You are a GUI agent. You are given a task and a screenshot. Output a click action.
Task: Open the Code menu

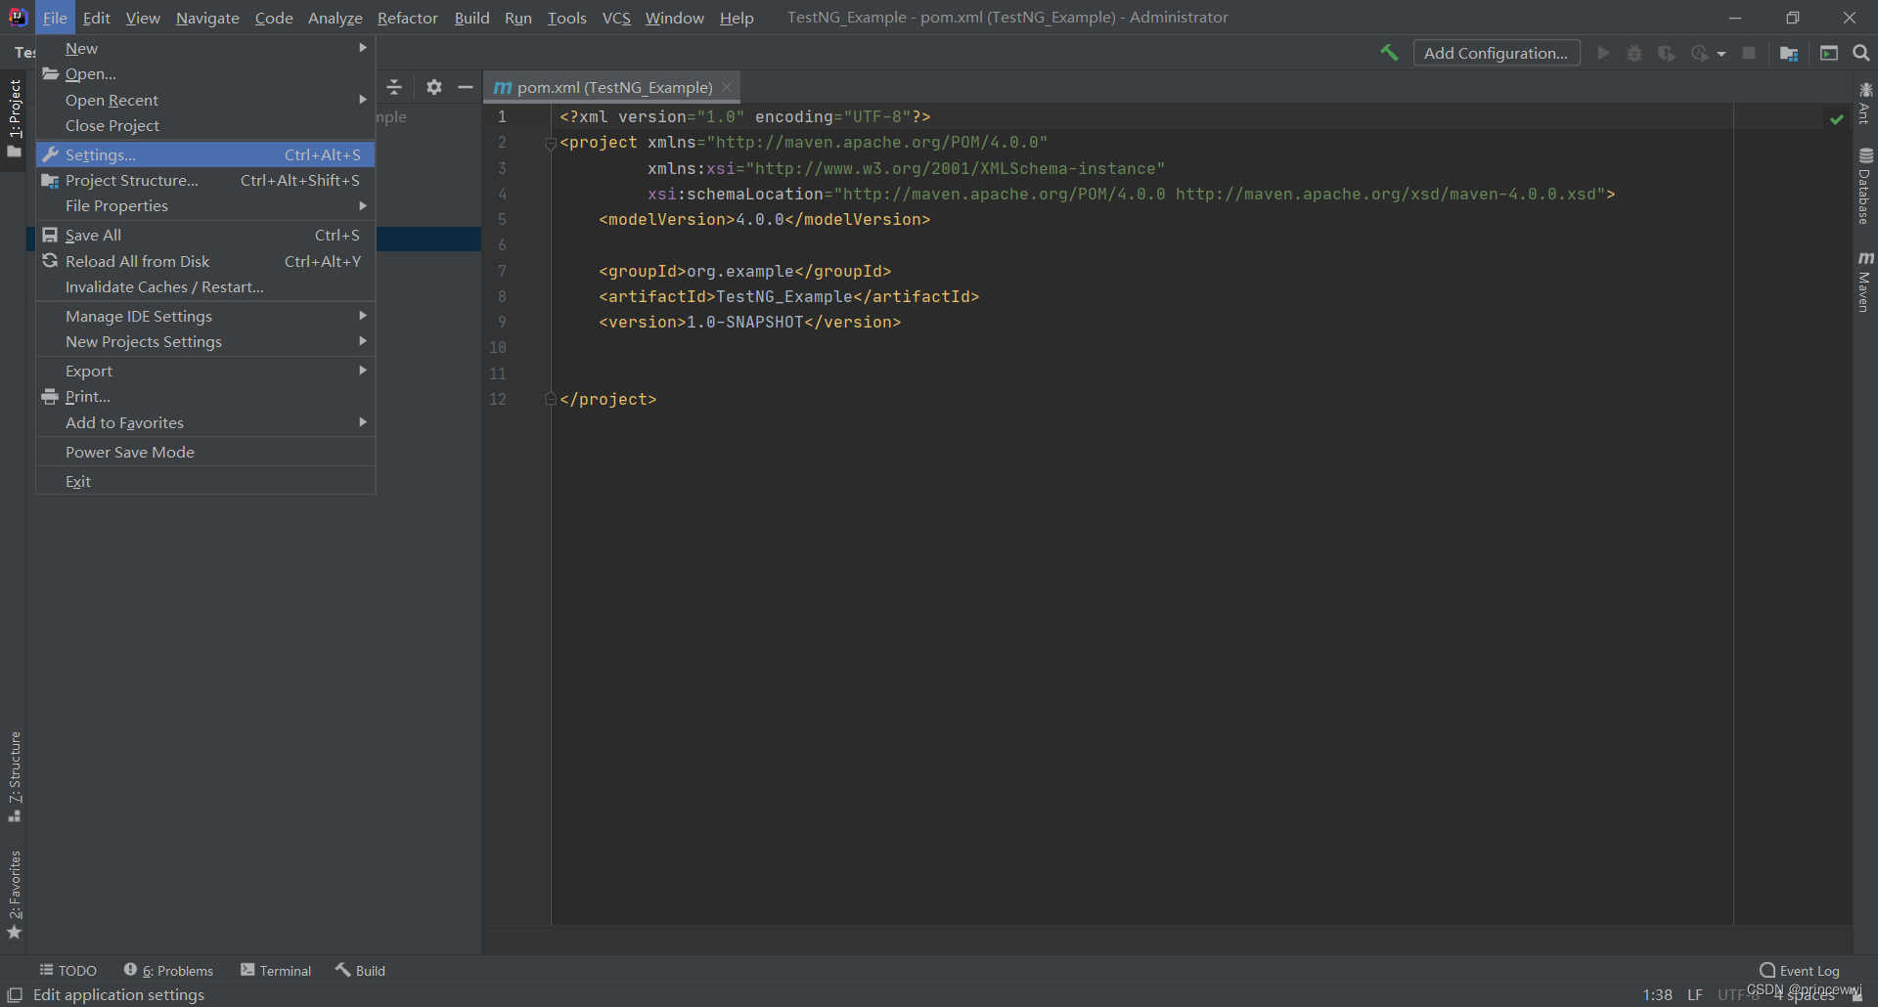[274, 18]
